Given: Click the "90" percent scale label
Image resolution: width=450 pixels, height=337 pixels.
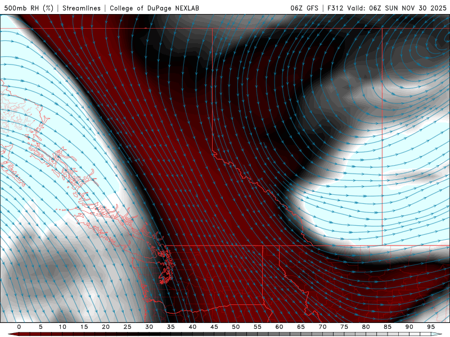Looking at the screenshot, I should tap(409, 327).
